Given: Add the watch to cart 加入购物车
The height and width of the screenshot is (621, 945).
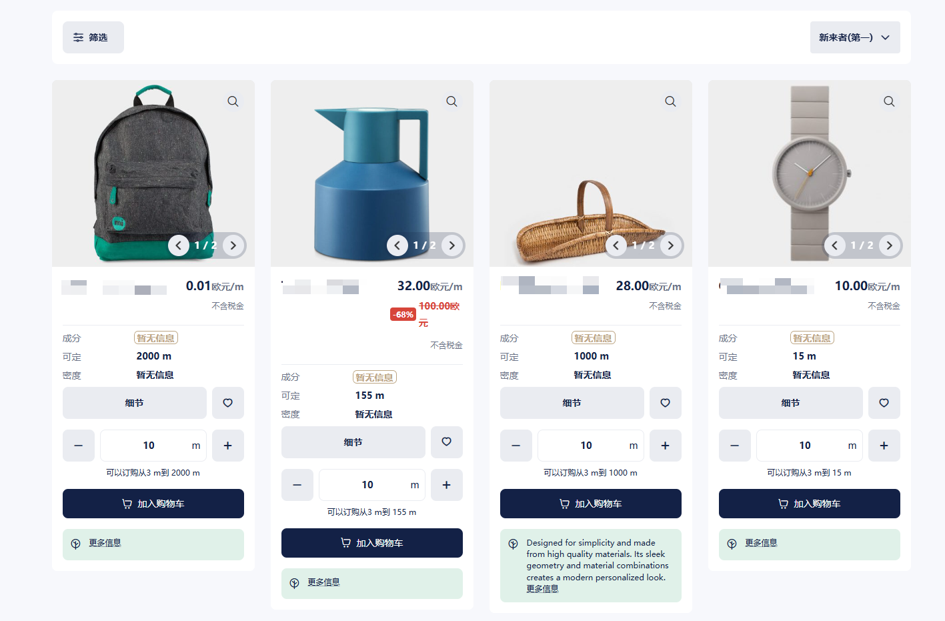Looking at the screenshot, I should click(810, 504).
